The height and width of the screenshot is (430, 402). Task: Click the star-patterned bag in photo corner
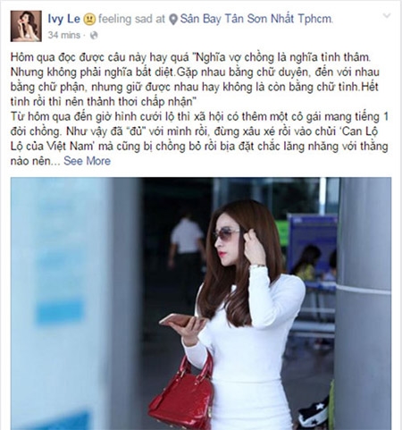316,413
